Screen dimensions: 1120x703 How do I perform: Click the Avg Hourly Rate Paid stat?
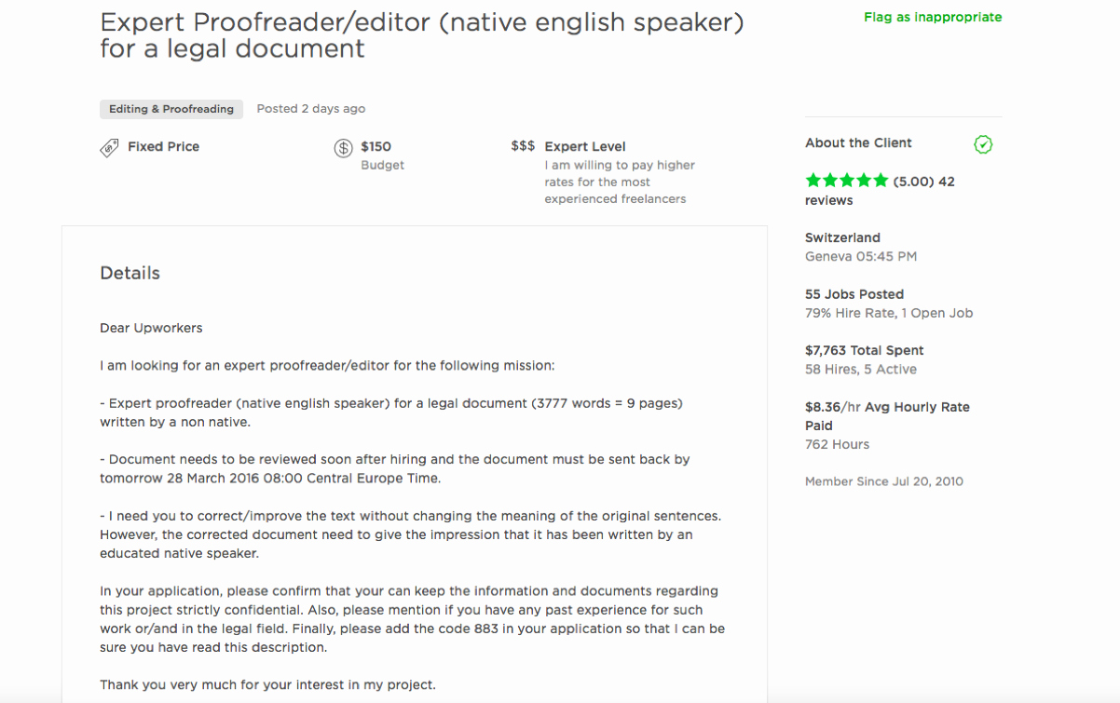click(887, 416)
